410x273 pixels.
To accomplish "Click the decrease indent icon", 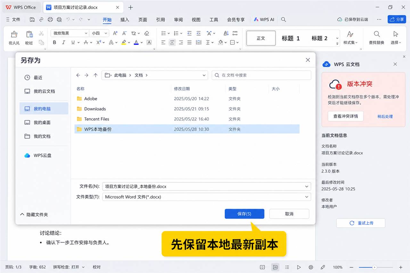I will (x=189, y=33).
